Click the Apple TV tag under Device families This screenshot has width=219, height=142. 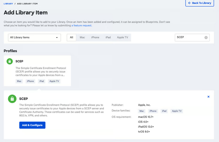click(176, 111)
